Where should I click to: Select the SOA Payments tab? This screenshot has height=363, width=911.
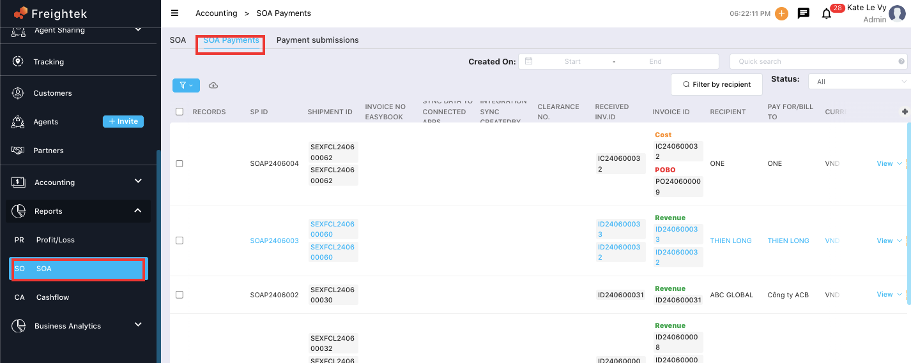point(231,40)
